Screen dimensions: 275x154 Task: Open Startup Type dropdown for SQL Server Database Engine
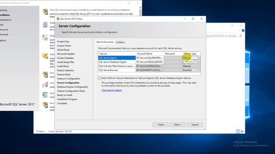point(199,62)
